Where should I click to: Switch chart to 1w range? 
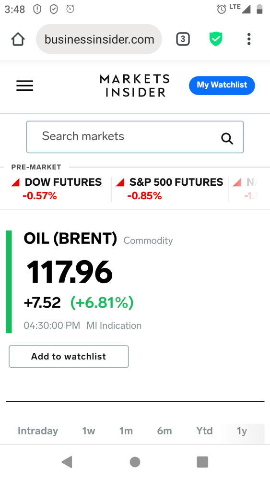89,431
